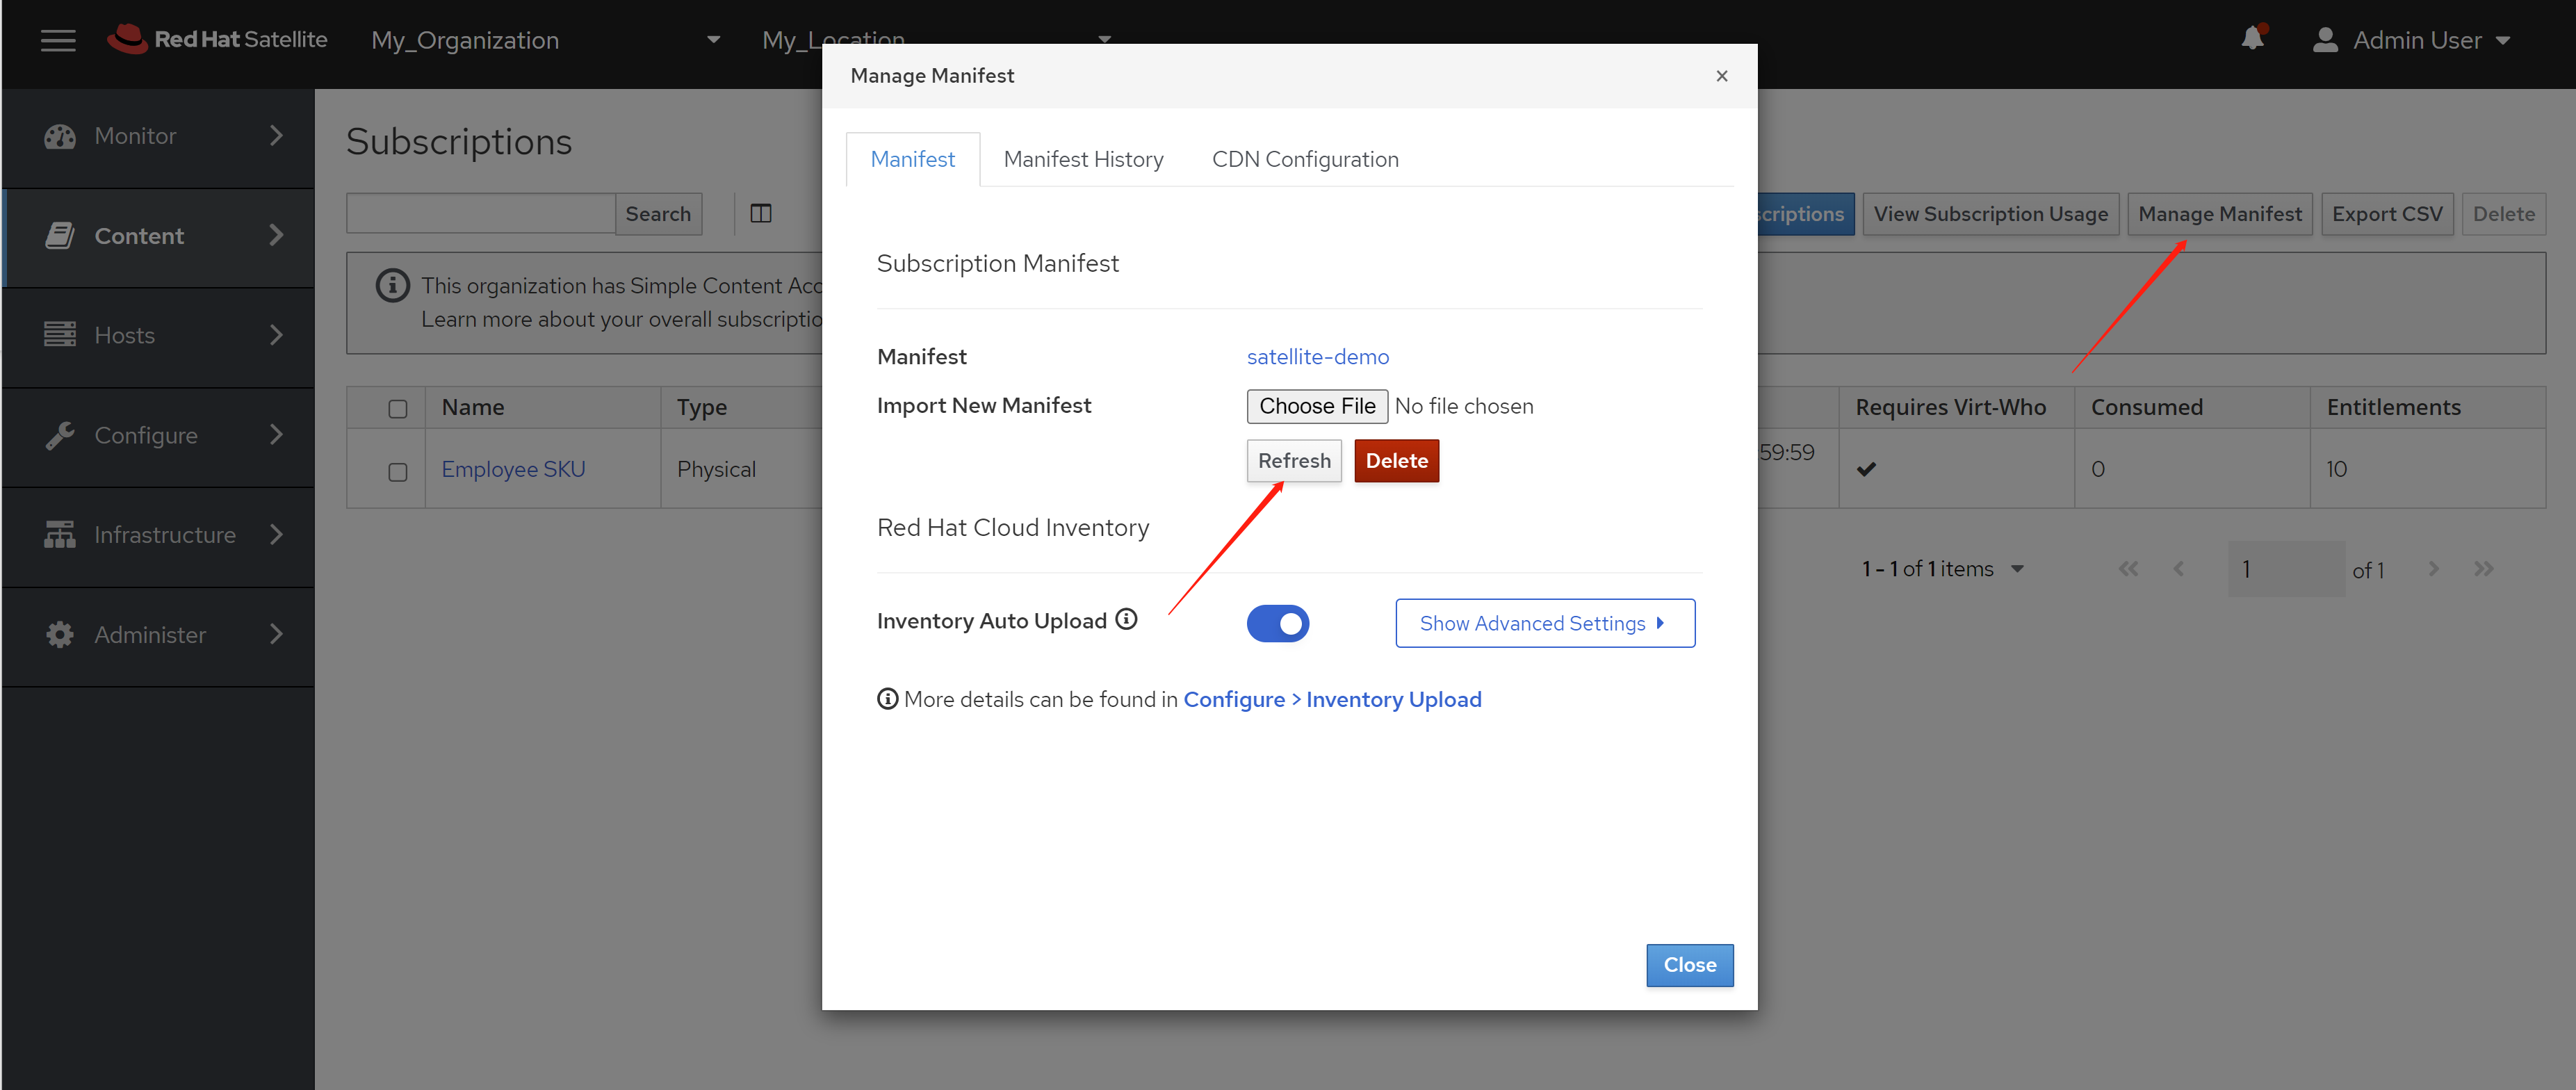The height and width of the screenshot is (1090, 2576).
Task: Click the Configure wrench icon
Action: click(x=60, y=435)
